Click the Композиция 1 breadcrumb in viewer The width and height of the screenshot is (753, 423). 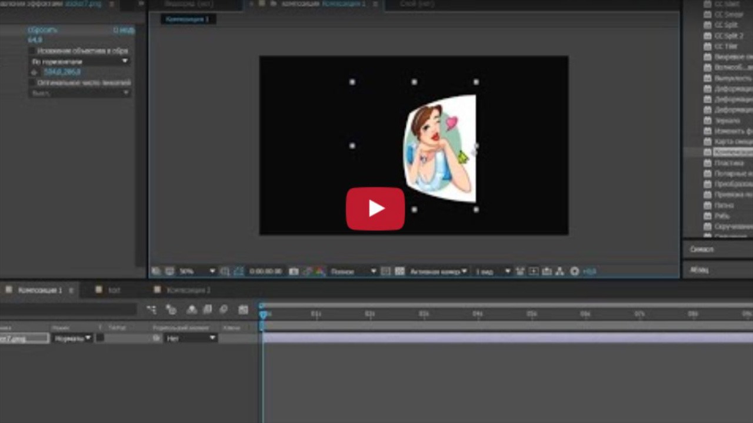click(x=187, y=19)
